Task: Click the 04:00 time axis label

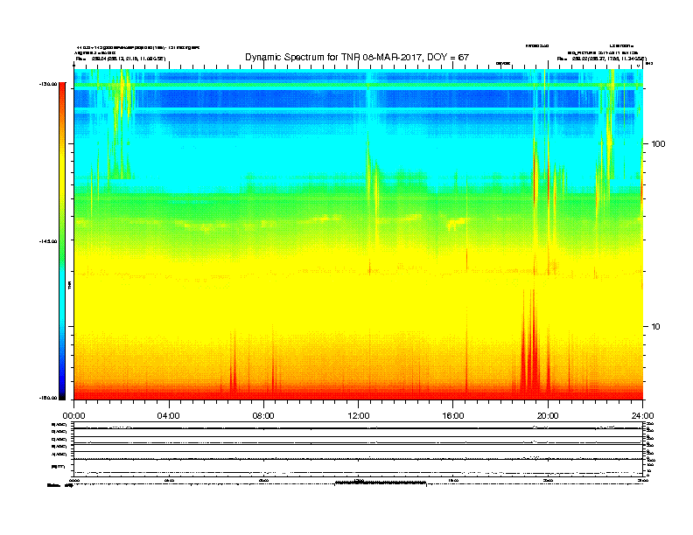Action: click(x=169, y=416)
